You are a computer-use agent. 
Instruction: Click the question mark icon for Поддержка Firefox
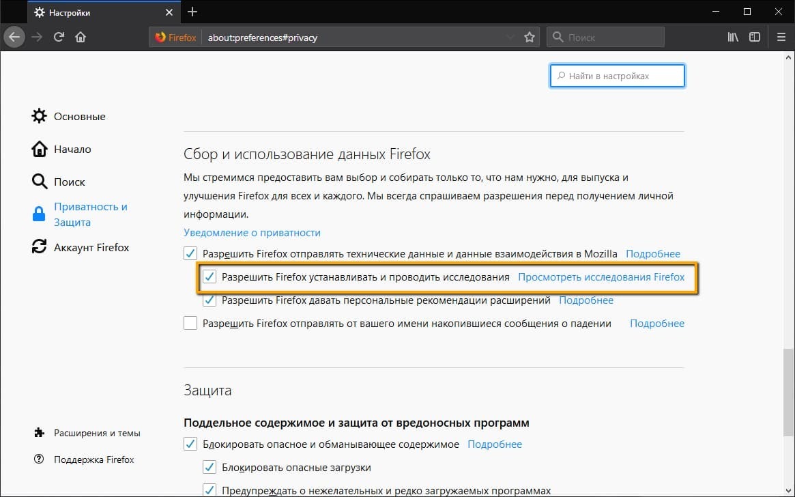tap(39, 459)
